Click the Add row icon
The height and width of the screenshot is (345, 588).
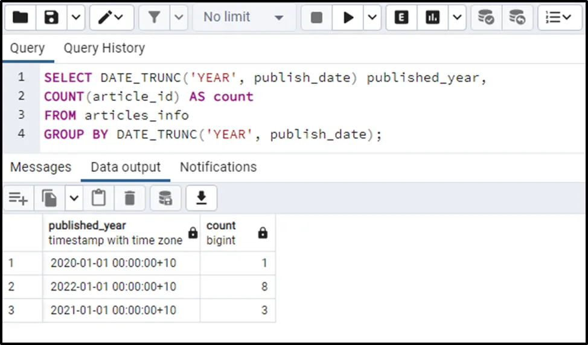point(18,198)
